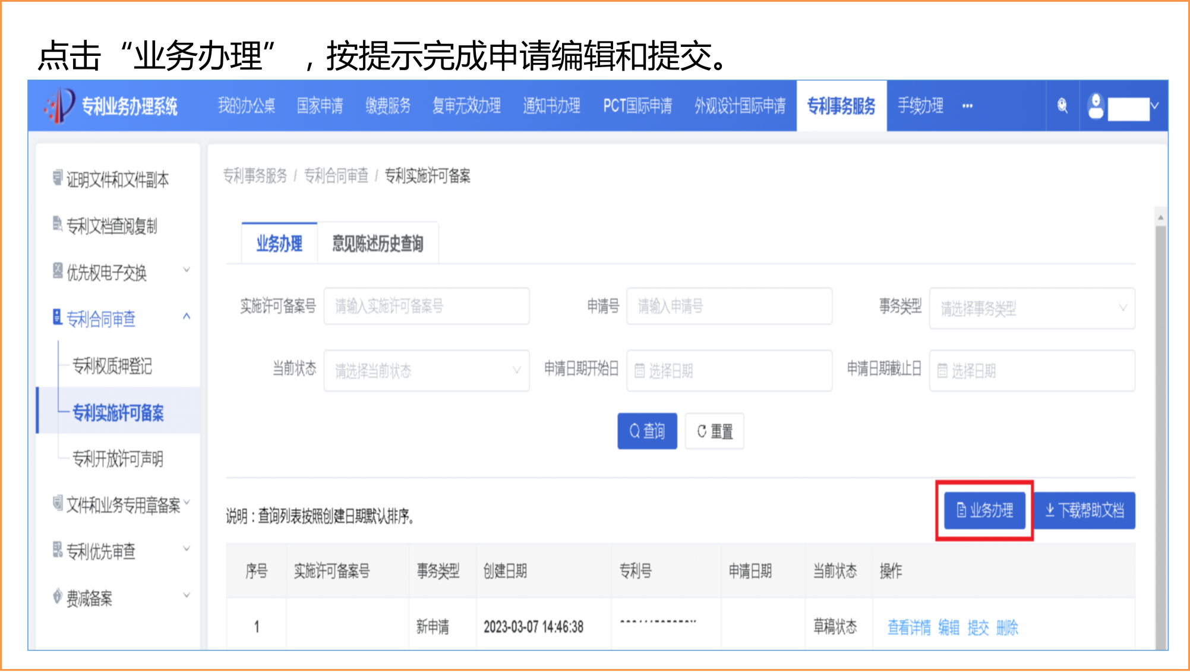Screen dimensions: 1190x672
Task: Select 专利权质押登记 in the sidebar tree
Action: (111, 367)
